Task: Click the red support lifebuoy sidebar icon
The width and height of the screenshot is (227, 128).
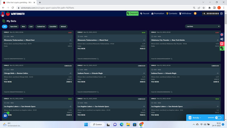Action: pos(222,44)
